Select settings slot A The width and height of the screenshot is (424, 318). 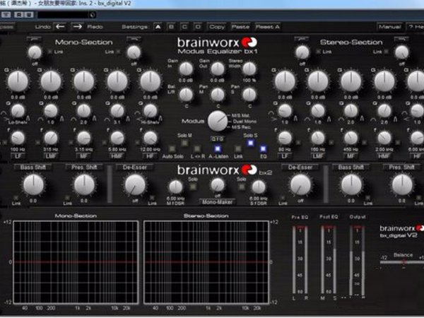coord(158,27)
